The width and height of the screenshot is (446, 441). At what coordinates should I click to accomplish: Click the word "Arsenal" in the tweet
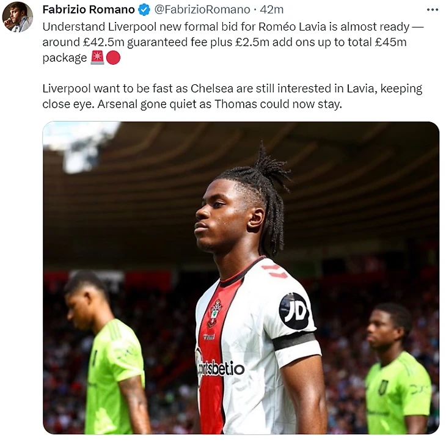tap(118, 104)
